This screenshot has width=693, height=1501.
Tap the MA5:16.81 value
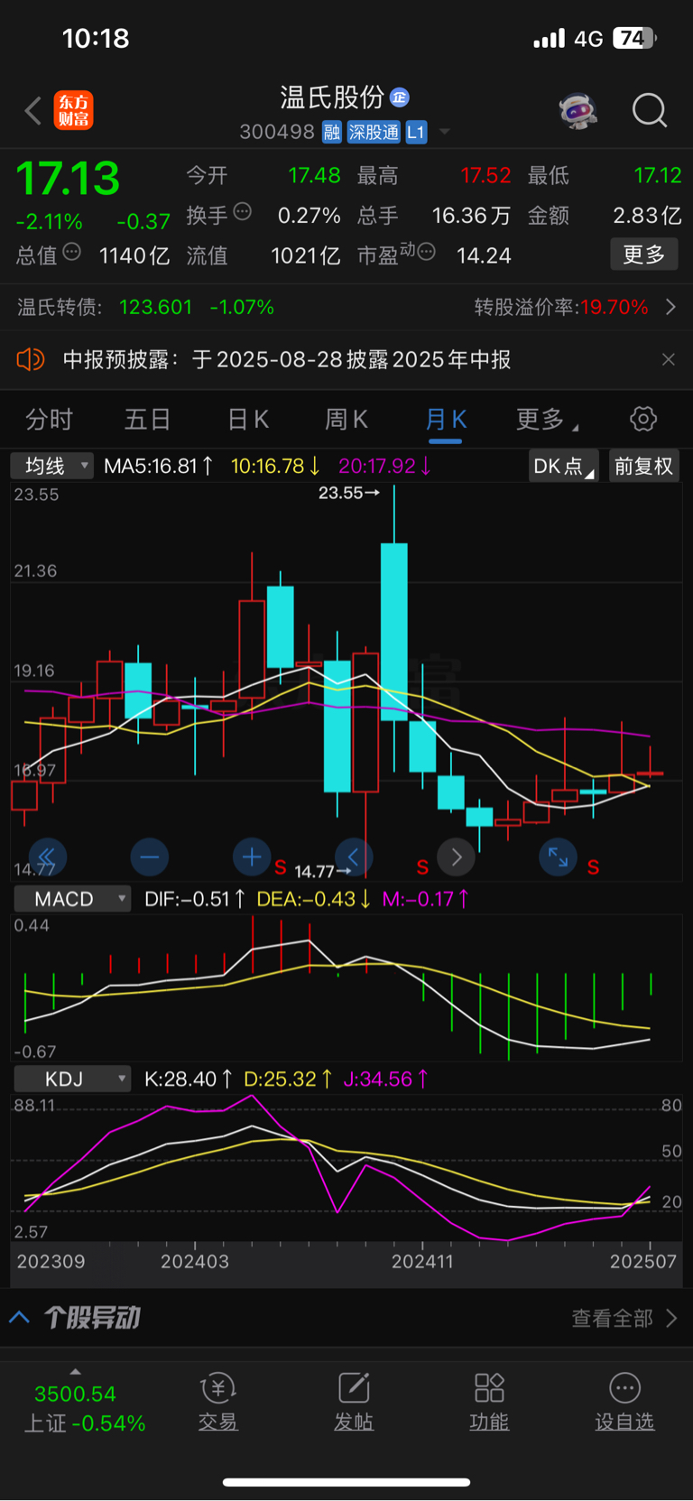click(x=159, y=466)
